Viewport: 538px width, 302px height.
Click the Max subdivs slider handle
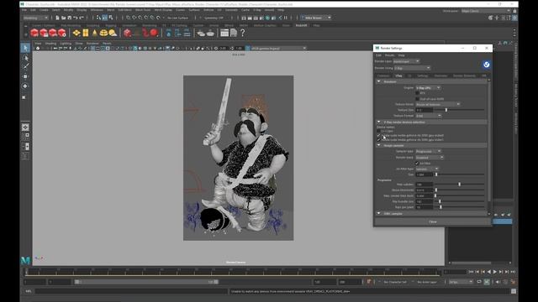(460, 185)
